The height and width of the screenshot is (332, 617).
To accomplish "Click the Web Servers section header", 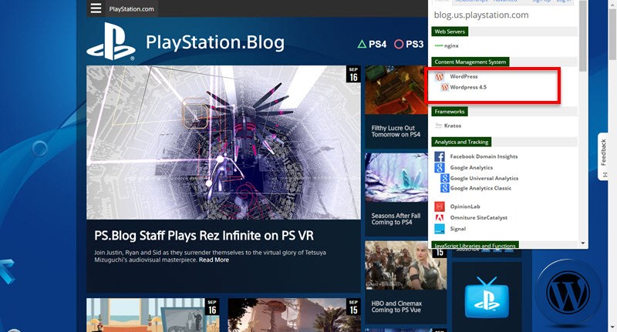I will point(450,32).
